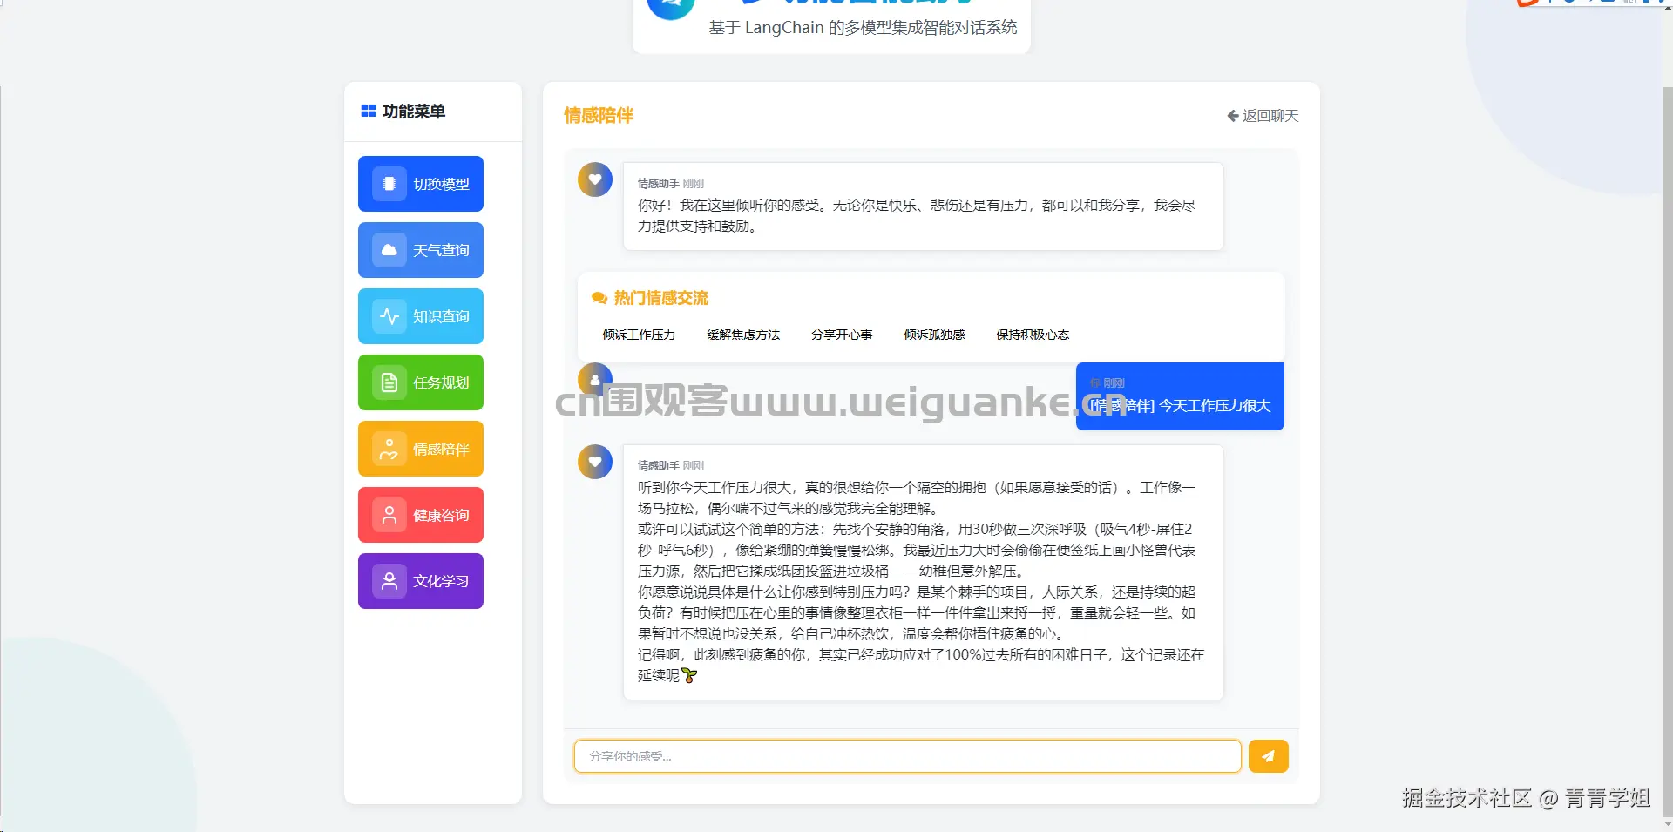Click the back arrow icon beside 返回聊天

pos(1233,116)
